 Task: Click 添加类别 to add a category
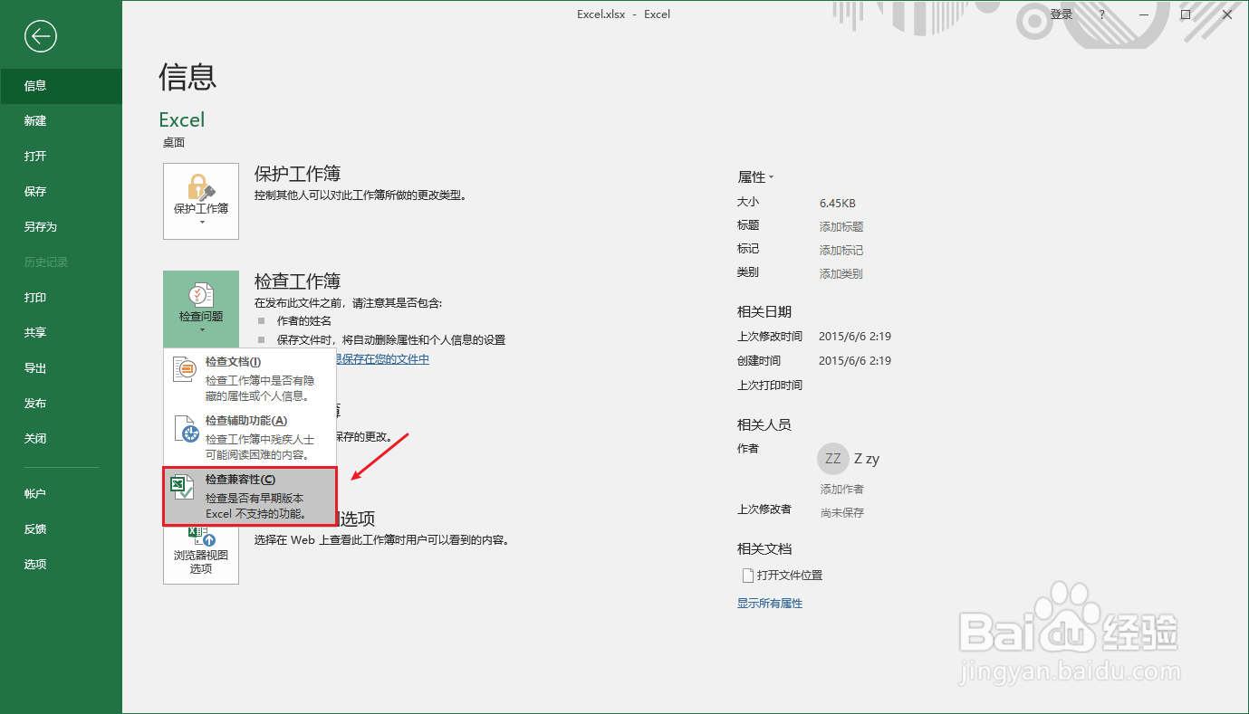coord(841,274)
